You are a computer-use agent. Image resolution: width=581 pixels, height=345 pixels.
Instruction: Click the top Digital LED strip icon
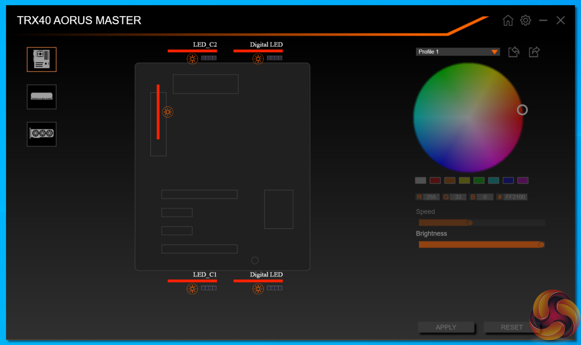[x=274, y=58]
